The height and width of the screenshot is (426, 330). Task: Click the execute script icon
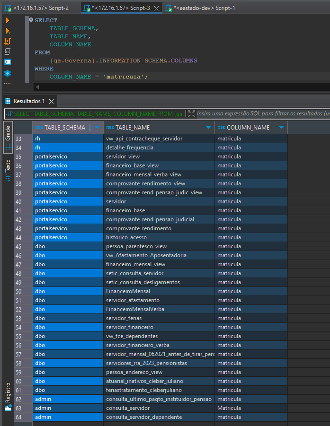coord(8,41)
